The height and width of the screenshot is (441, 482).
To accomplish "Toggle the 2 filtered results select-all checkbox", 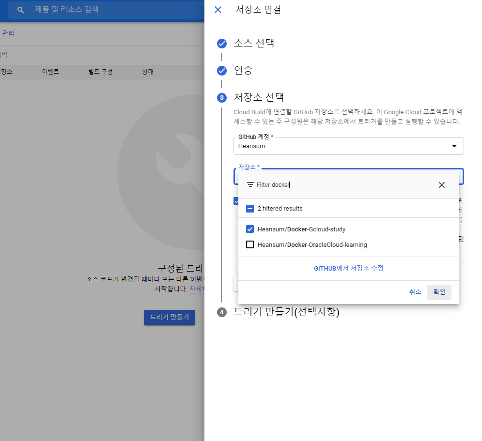I will pyautogui.click(x=250, y=209).
